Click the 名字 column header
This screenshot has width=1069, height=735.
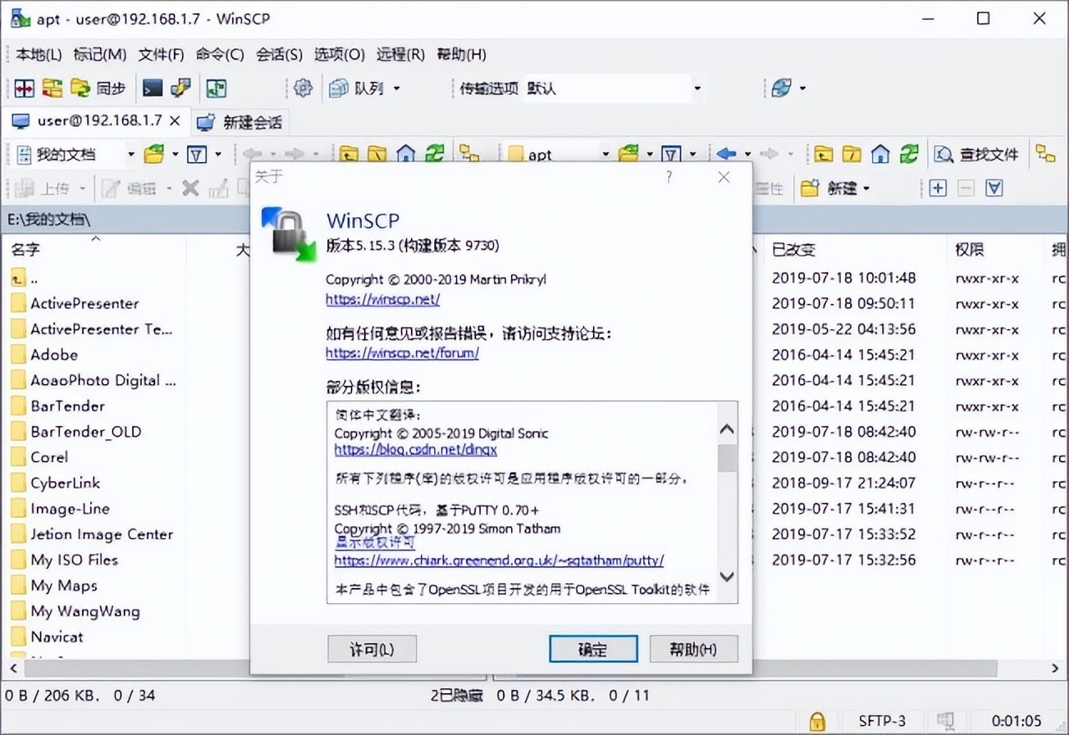coord(25,249)
